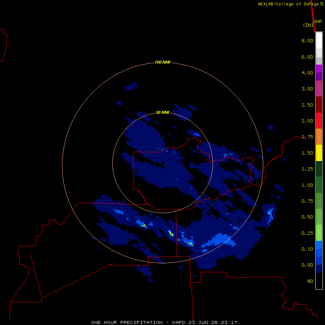Click the 4.00 legend value
The height and width of the screenshot is (325, 325).
click(x=307, y=73)
